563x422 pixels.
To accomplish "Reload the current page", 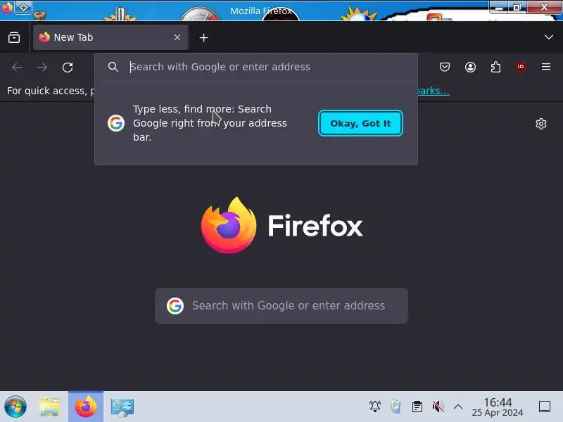I will pos(68,67).
